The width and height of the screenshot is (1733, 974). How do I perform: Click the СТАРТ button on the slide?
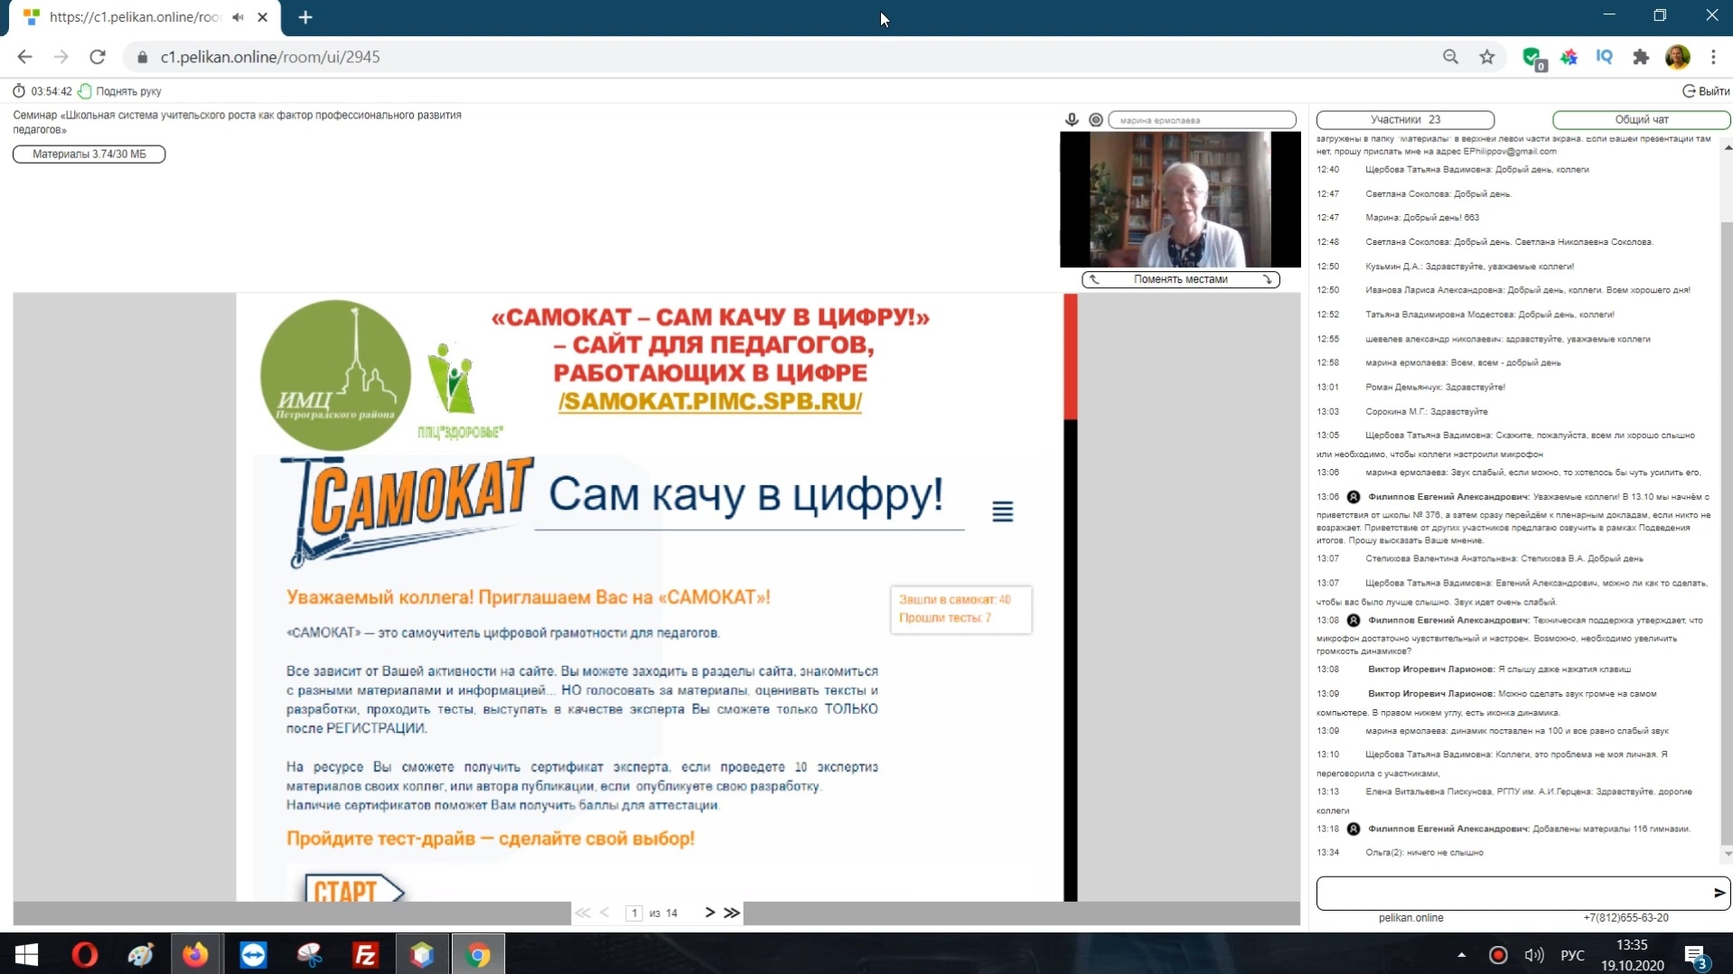[353, 889]
